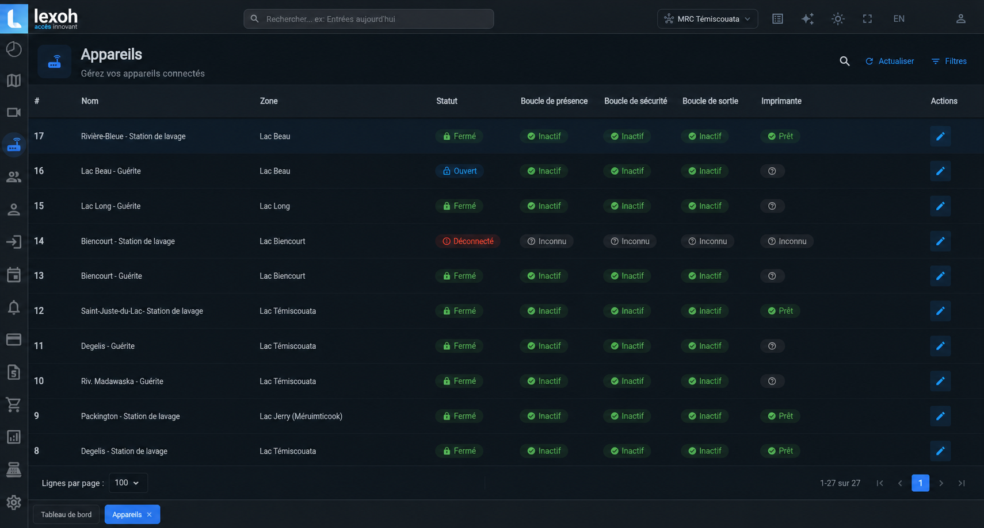Click the Ouvert status of Lac Beau - Guérite
This screenshot has height=528, width=984.
(459, 171)
